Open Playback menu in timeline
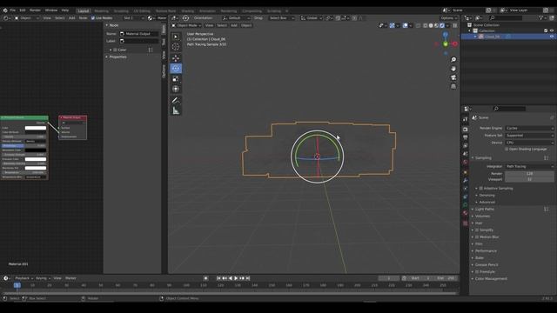Viewport: 557px width, 313px height. (x=23, y=278)
